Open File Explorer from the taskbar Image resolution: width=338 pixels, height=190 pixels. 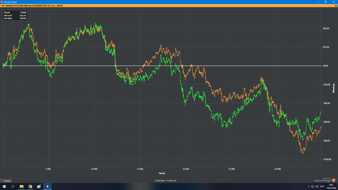pos(22,186)
